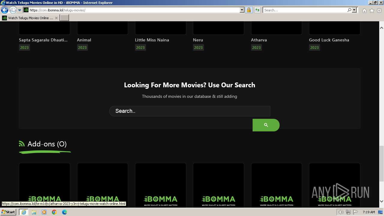
Task: Open the recent pages dropdown arrow
Action: pyautogui.click(x=20, y=10)
